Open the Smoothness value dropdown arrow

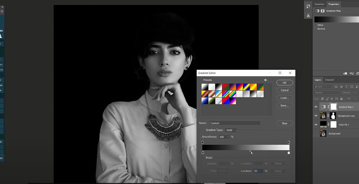(x=228, y=137)
